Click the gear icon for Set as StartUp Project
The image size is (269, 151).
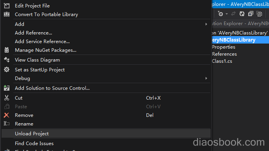7,69
